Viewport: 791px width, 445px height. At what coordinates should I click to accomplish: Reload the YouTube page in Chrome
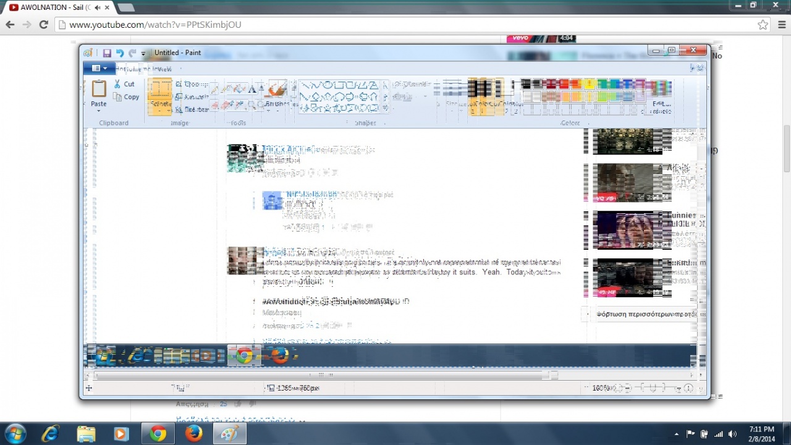tap(43, 25)
